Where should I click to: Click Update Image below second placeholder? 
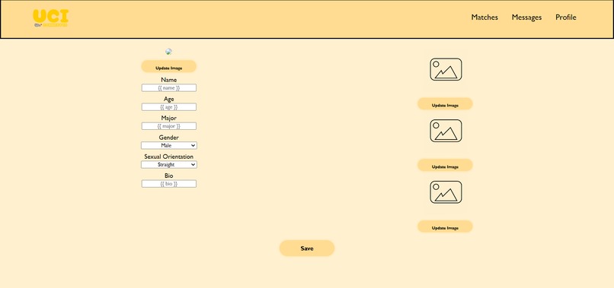(445, 166)
